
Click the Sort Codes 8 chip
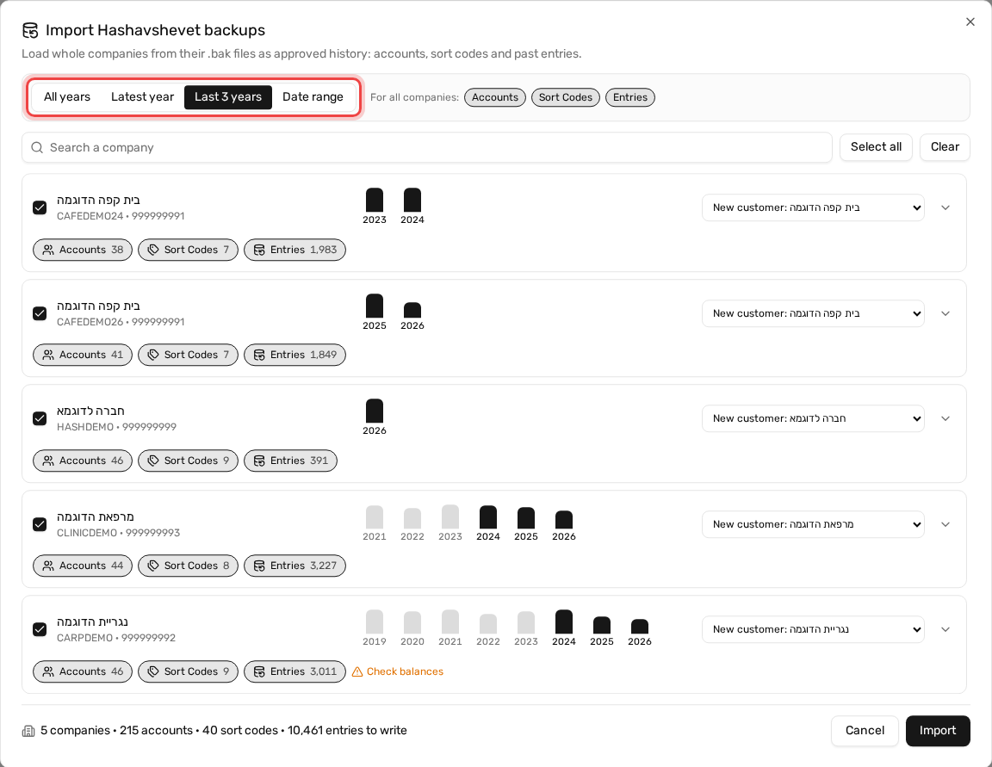point(188,566)
